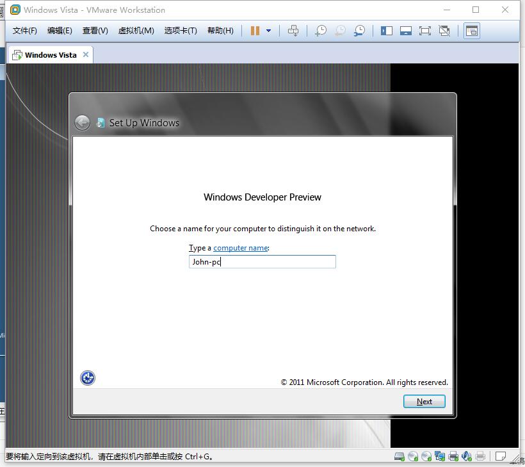Click the green-dotted printer status icon
Viewport: 525px width, 467px height.
point(453,456)
